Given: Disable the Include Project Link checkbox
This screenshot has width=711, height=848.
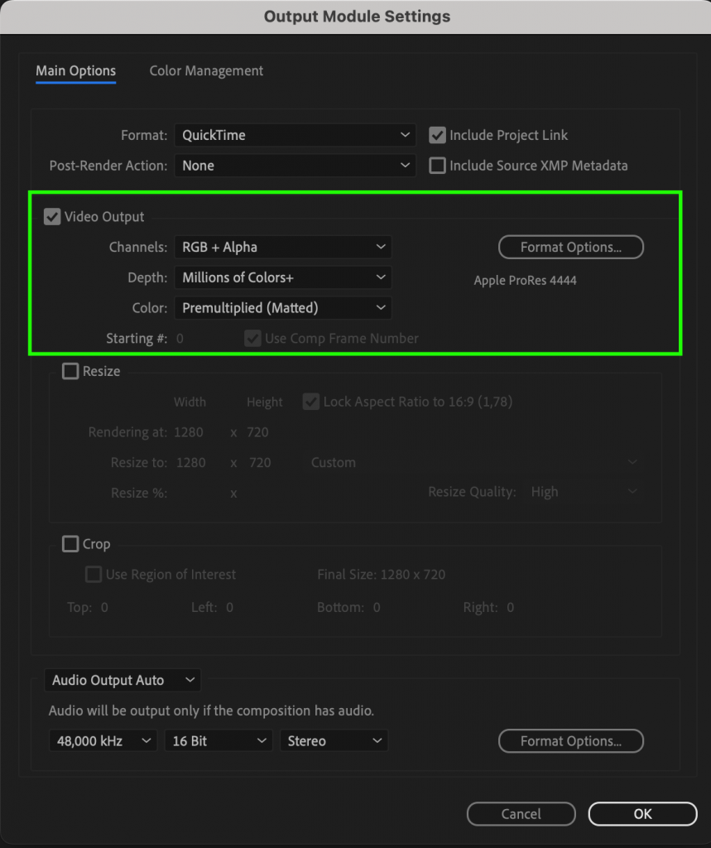Looking at the screenshot, I should tap(437, 135).
